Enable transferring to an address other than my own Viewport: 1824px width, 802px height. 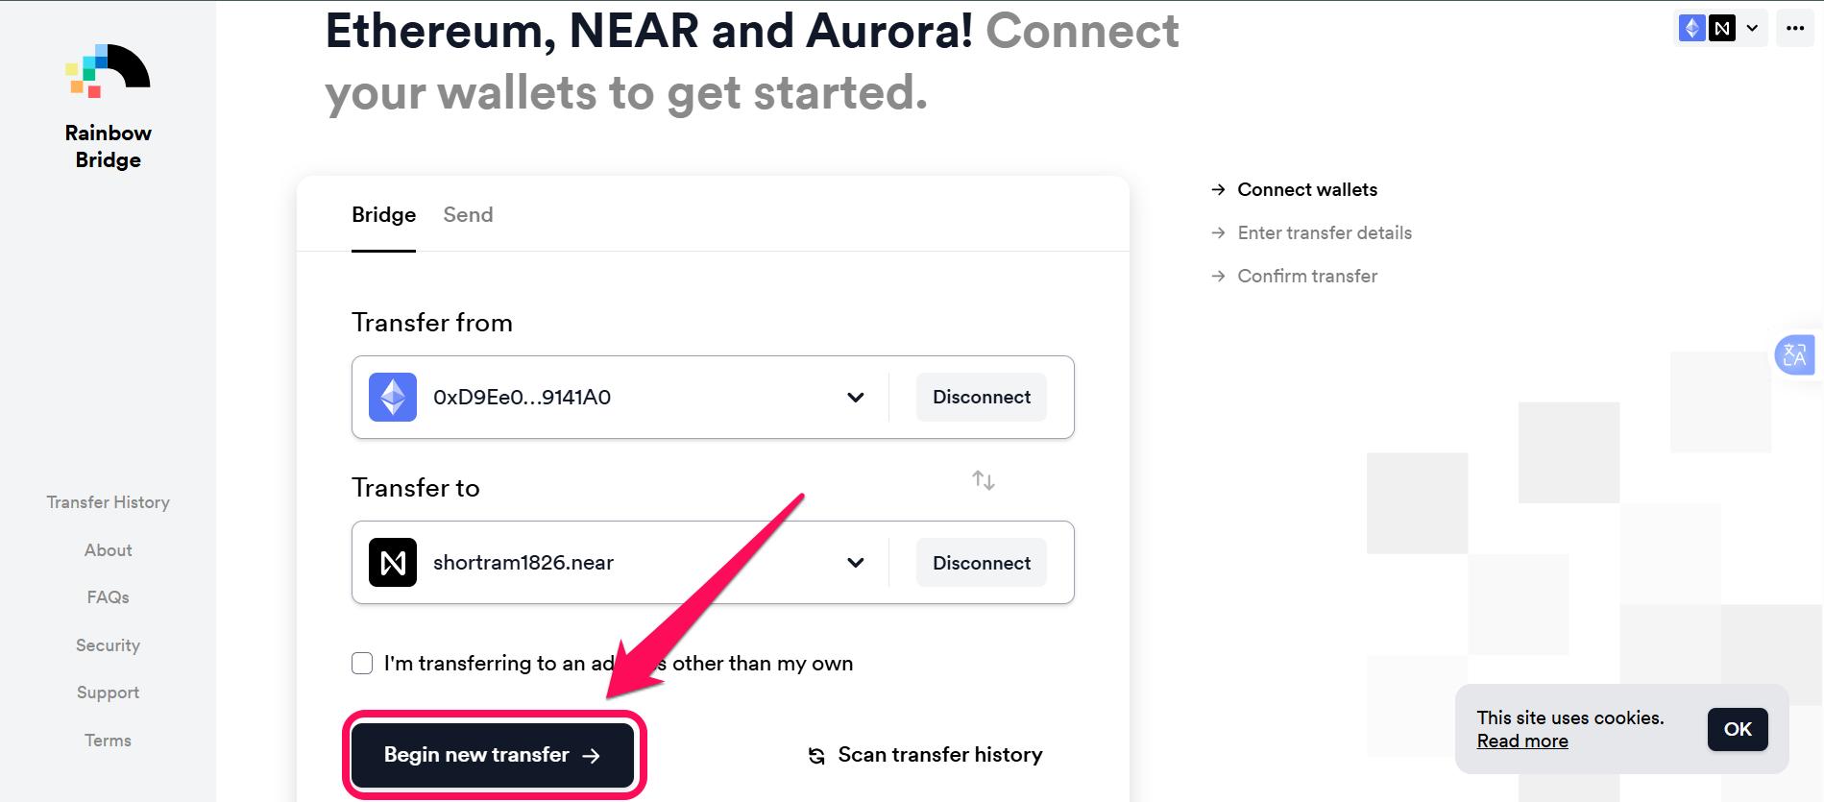pos(362,663)
